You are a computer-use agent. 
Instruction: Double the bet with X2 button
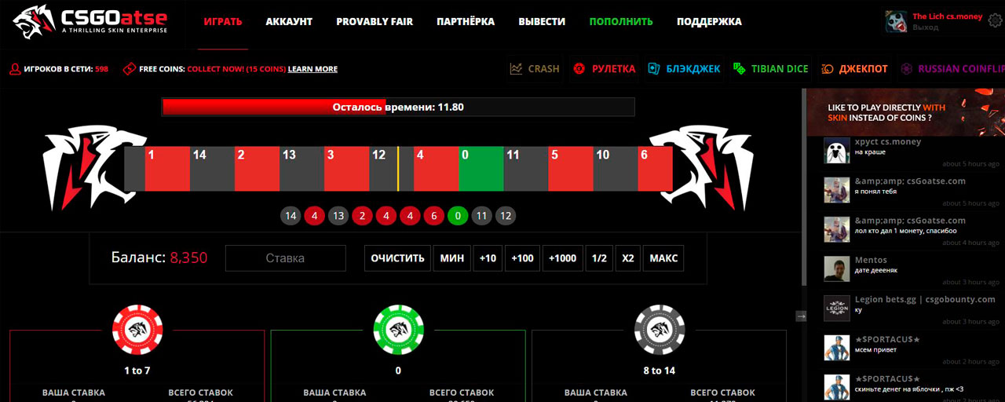pos(627,258)
